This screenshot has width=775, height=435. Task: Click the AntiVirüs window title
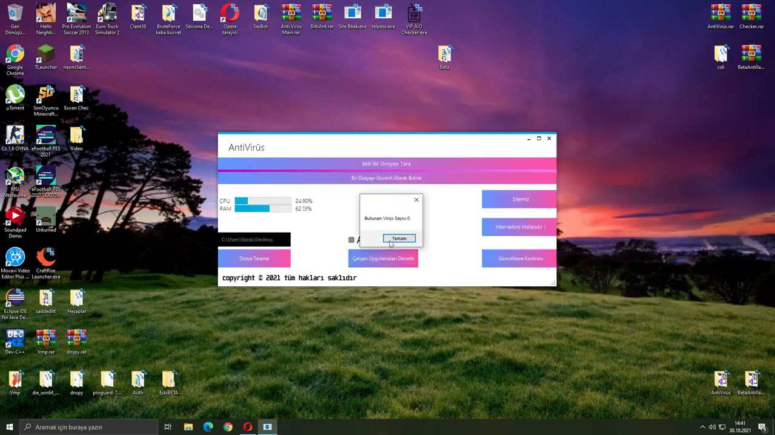click(x=246, y=147)
